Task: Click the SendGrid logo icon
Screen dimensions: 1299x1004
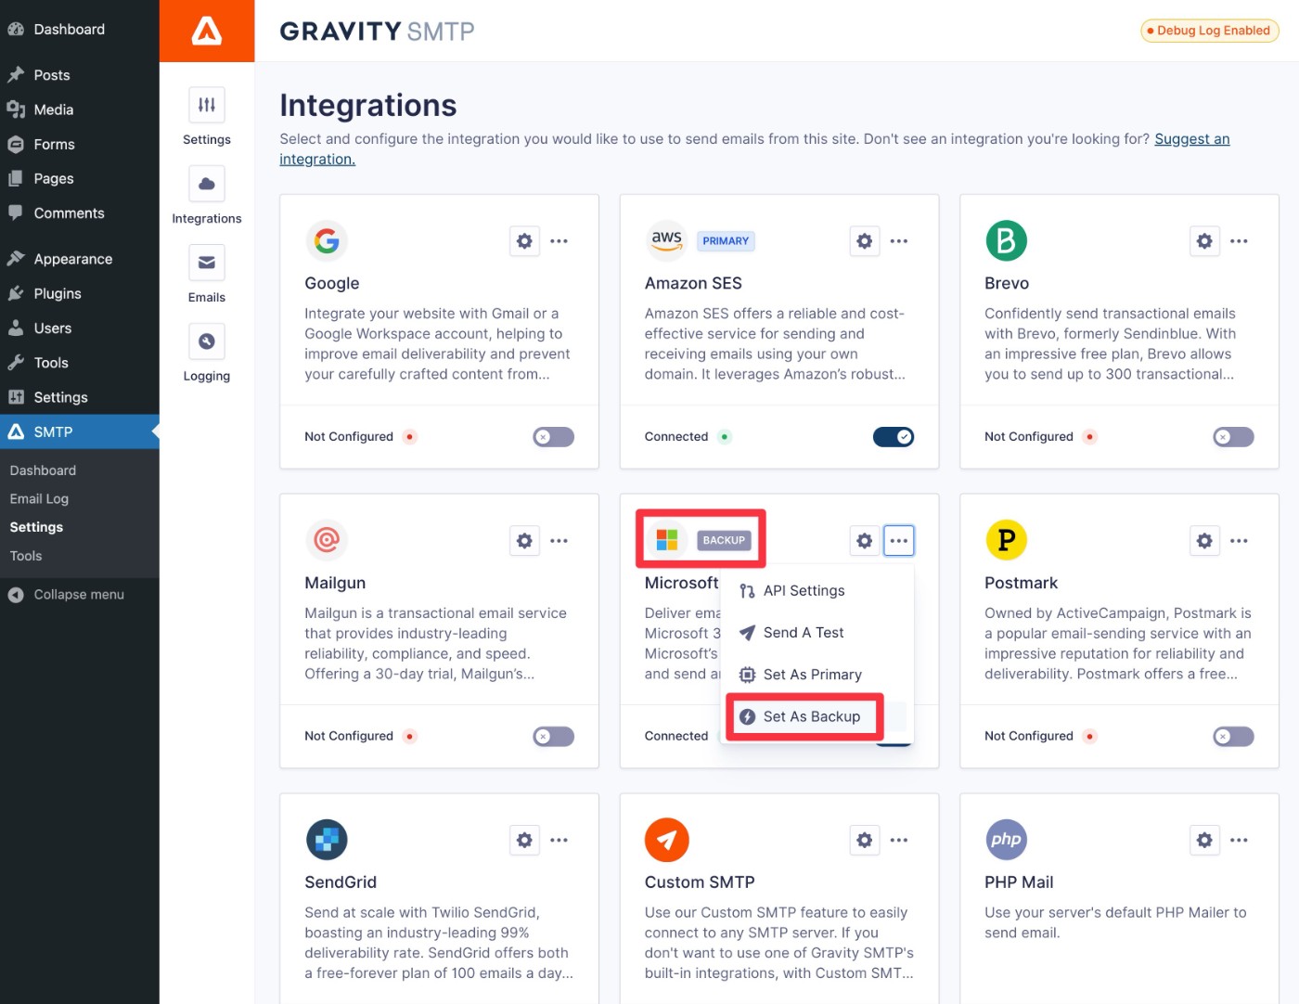Action: [327, 840]
